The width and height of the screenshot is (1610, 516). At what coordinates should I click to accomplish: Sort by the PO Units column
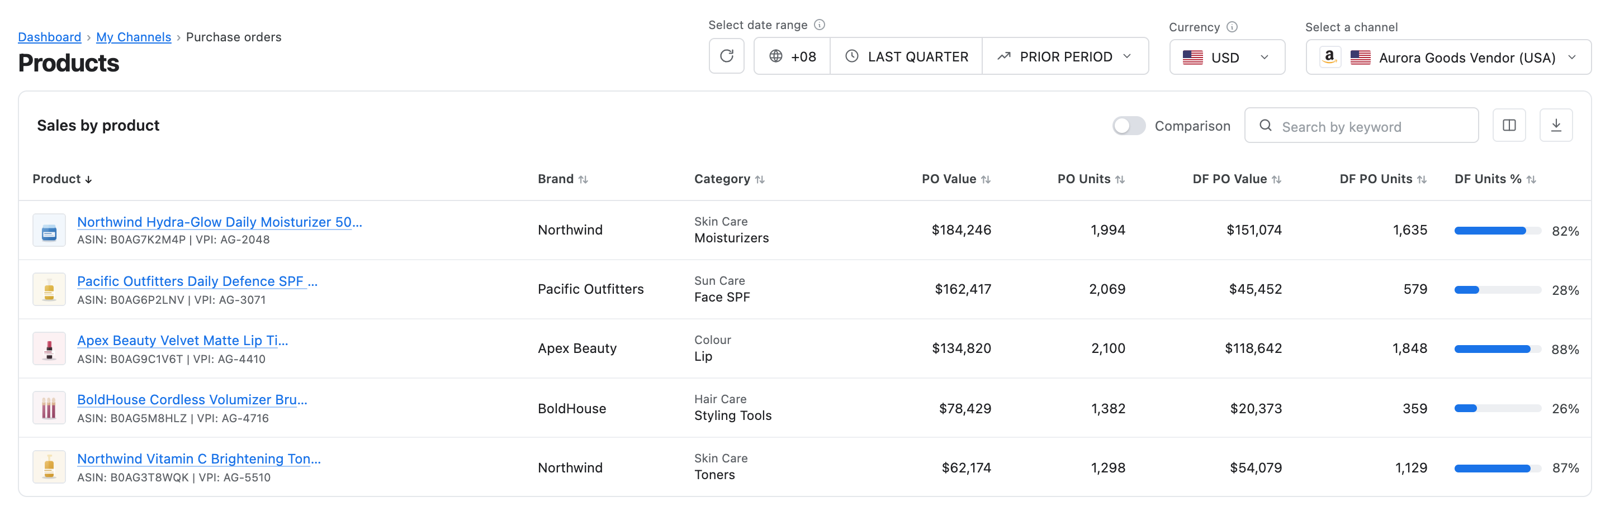[1091, 179]
